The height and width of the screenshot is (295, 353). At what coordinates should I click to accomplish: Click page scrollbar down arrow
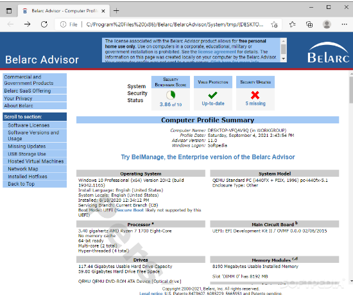point(351,281)
